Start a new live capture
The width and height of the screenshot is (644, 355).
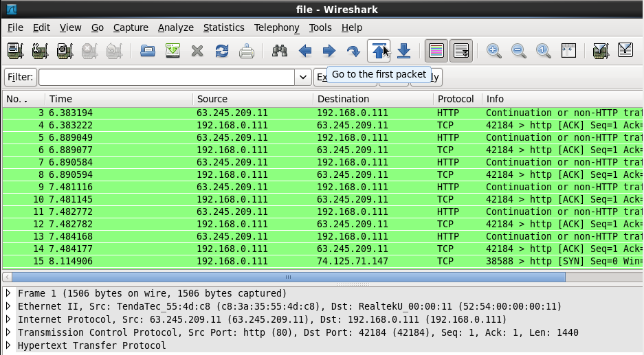coord(65,51)
